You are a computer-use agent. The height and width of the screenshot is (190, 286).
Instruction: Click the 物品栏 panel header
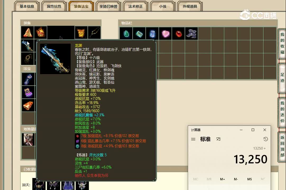coord(198,23)
